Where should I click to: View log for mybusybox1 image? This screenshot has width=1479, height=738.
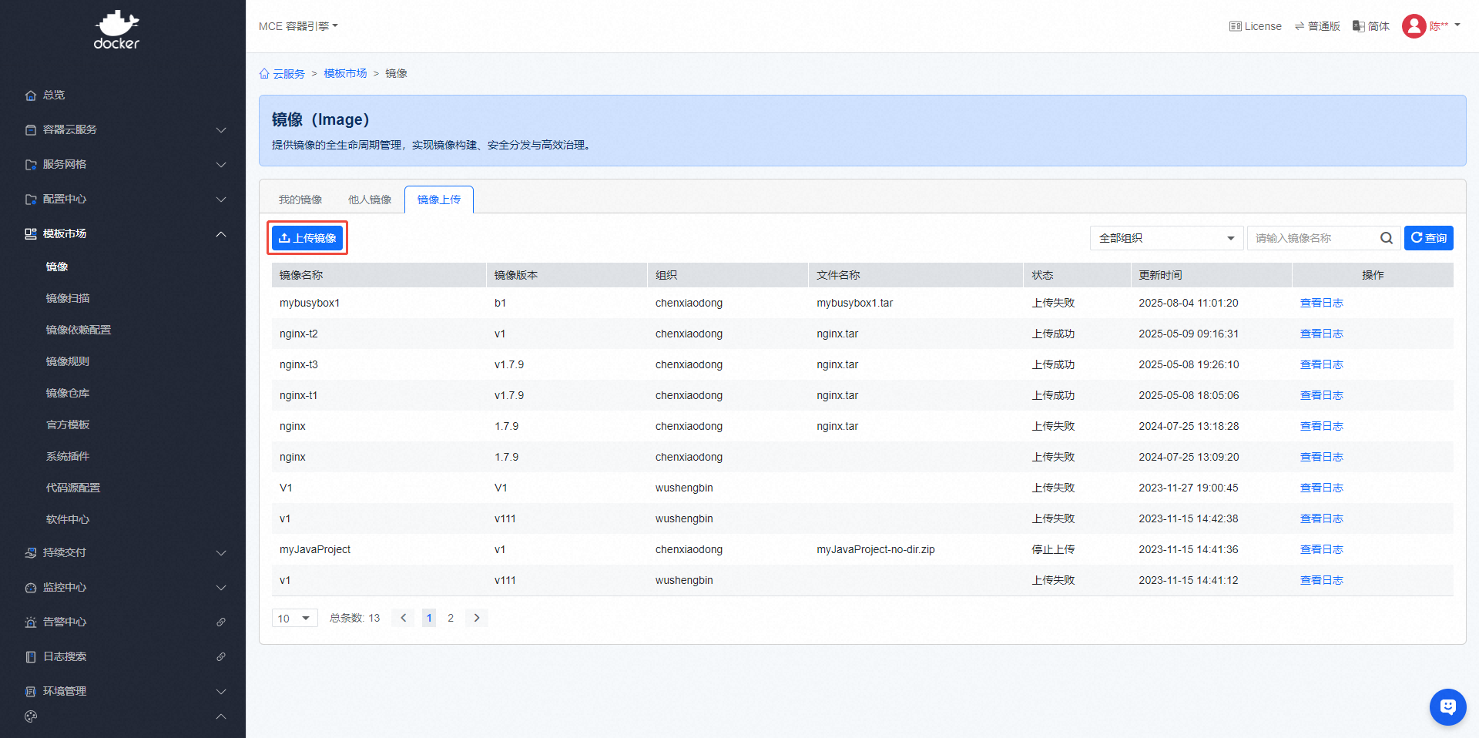[x=1321, y=303]
